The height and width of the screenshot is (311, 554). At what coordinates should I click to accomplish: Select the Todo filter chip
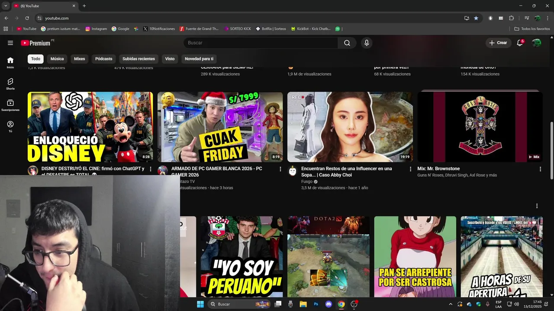pos(35,59)
